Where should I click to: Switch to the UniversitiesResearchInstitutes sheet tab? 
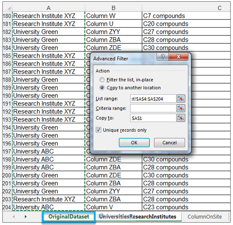coord(137,216)
